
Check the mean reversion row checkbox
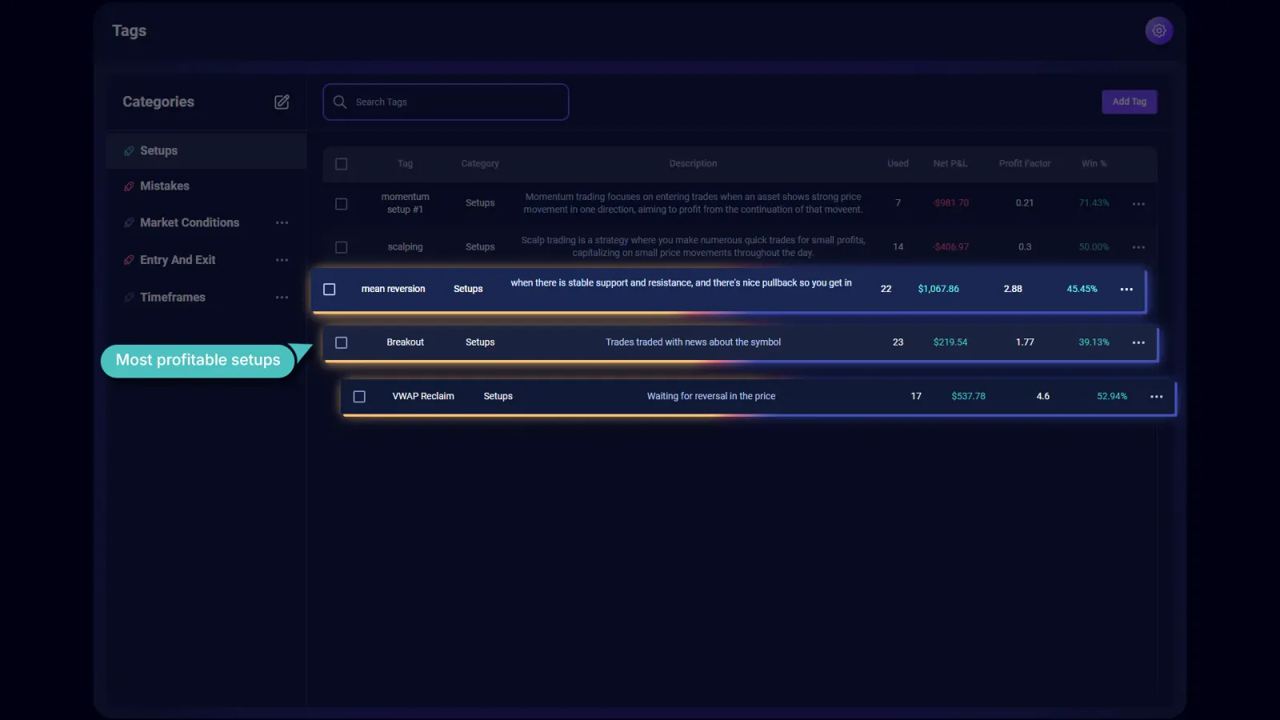click(x=329, y=289)
